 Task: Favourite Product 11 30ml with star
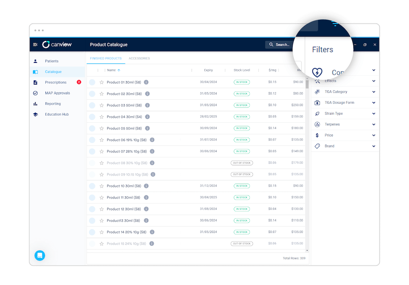pos(102,198)
